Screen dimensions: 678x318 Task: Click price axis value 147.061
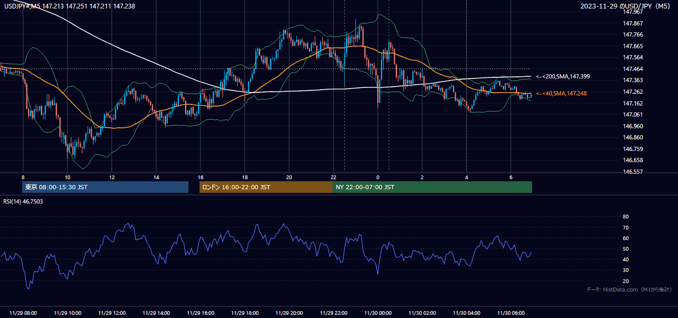click(x=633, y=114)
